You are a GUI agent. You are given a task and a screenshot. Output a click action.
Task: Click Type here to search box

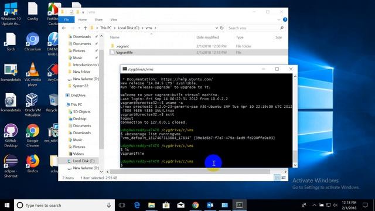pyautogui.click(x=64, y=205)
